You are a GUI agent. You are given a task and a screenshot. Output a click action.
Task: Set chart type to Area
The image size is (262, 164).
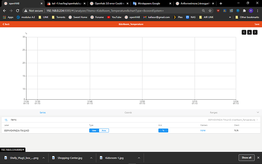[104, 131]
